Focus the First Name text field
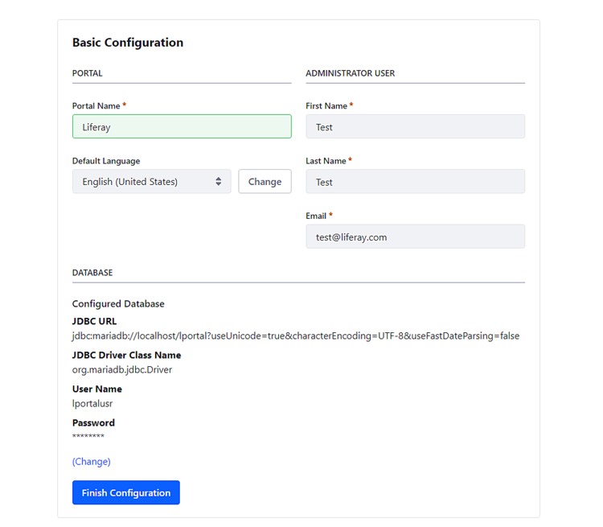This screenshot has height=527, width=603. pos(415,126)
